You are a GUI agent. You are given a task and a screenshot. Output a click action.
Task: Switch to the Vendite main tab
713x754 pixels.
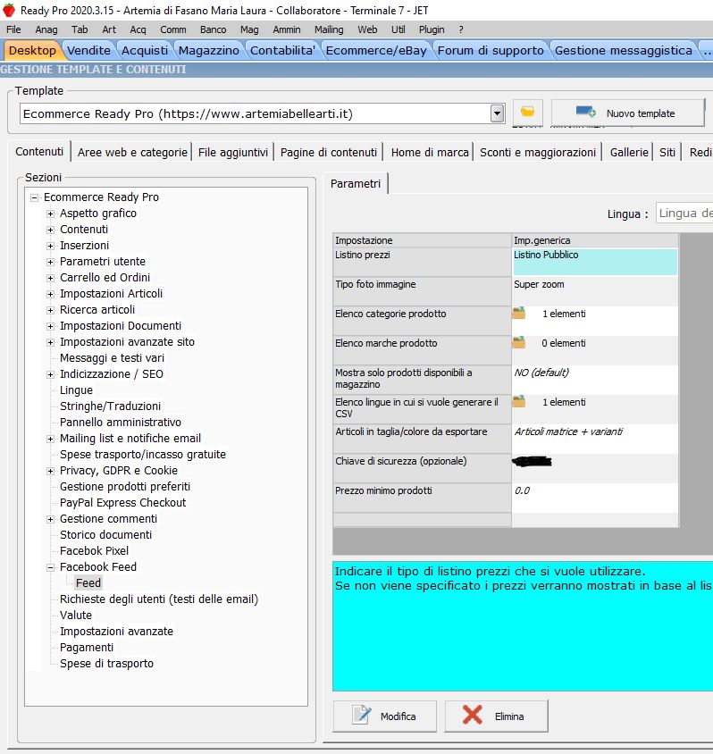coord(88,51)
